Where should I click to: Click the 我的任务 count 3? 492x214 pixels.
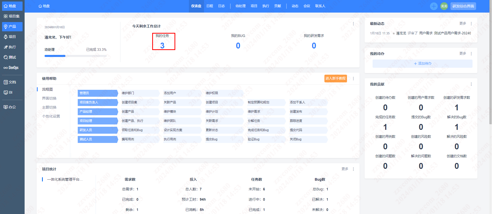162,46
